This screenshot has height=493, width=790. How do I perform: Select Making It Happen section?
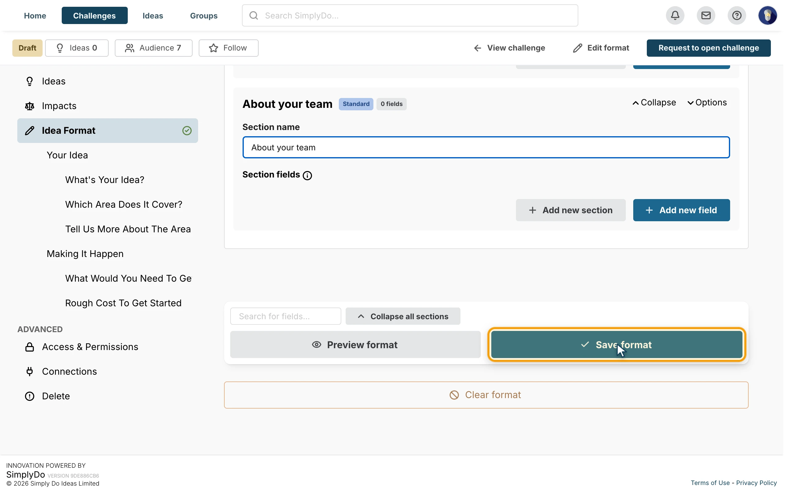click(85, 254)
